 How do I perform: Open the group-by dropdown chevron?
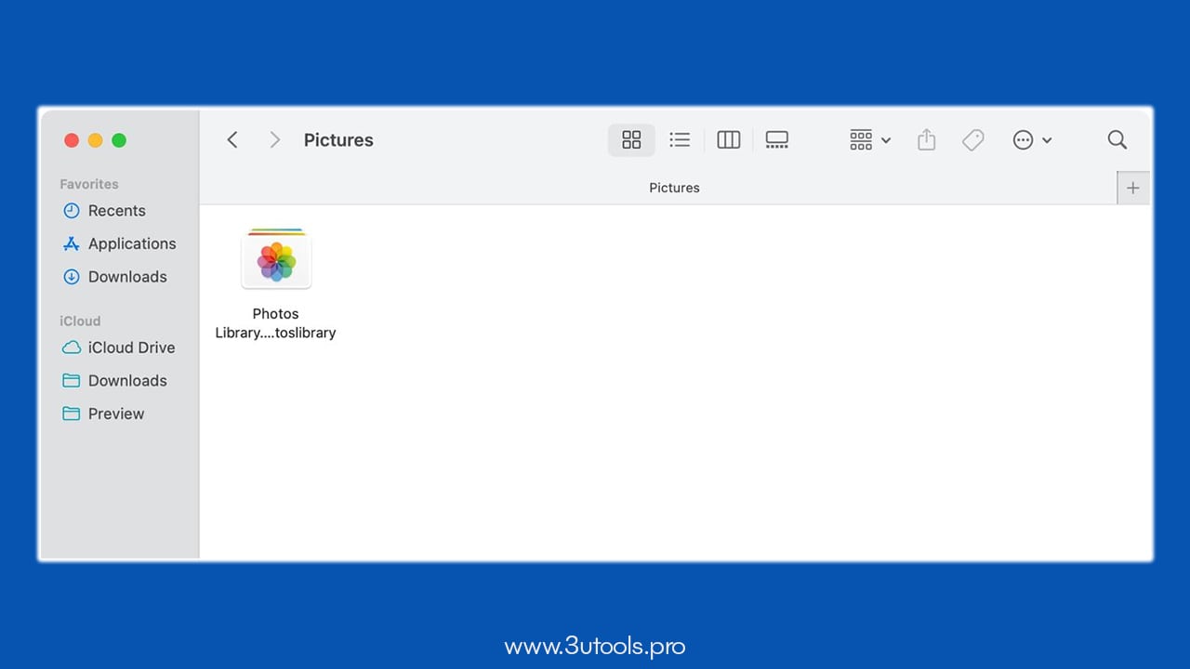(x=885, y=139)
